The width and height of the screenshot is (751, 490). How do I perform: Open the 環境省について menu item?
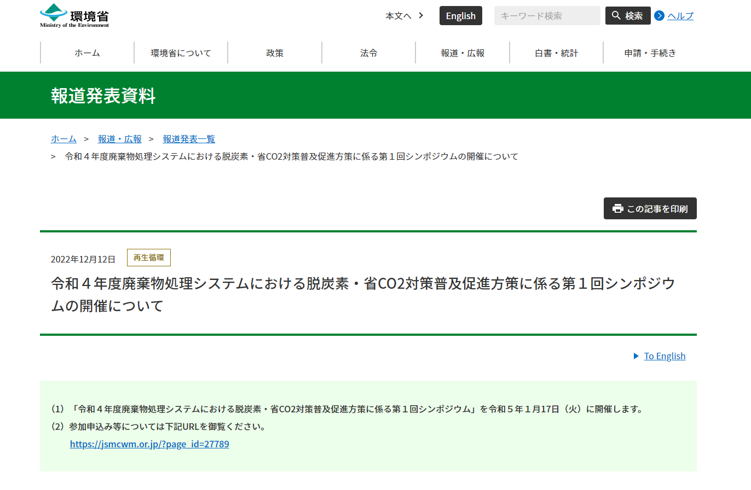[x=181, y=53]
